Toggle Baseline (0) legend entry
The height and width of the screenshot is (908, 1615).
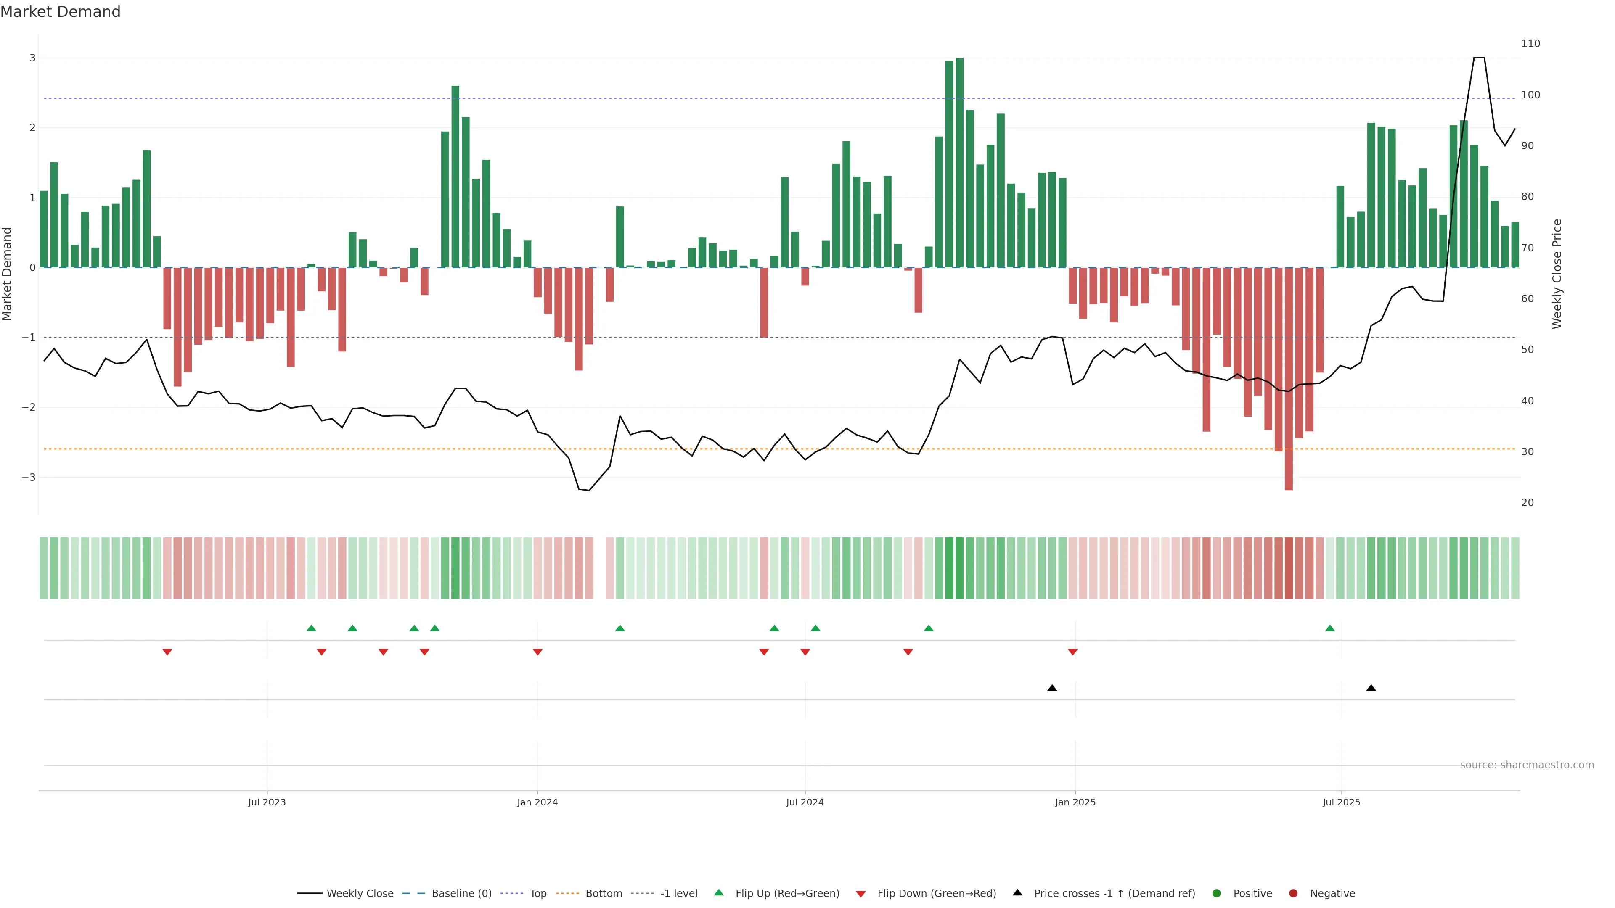[x=461, y=894]
